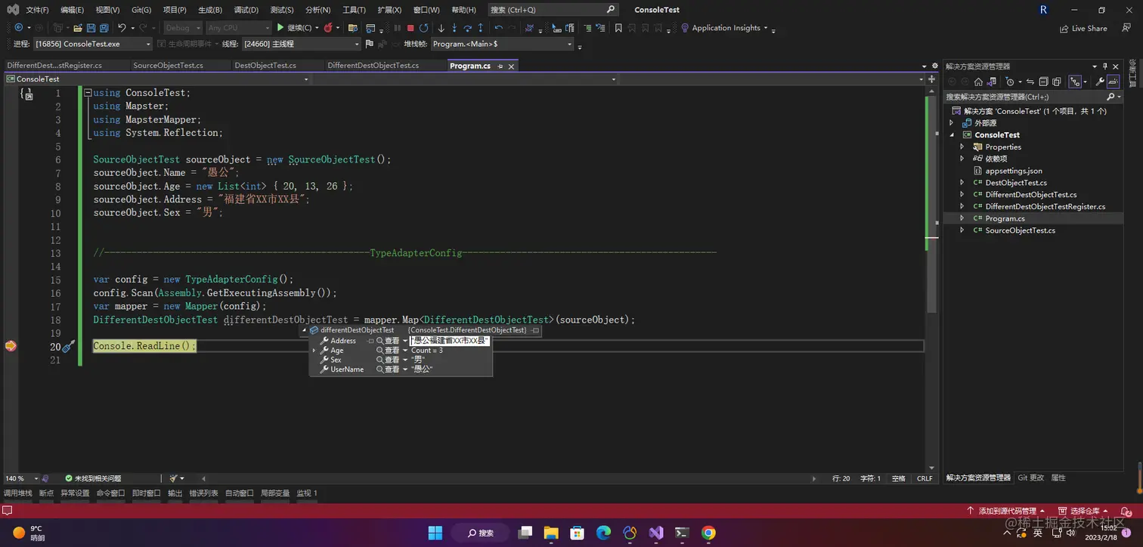Open the 生成(B) menu
Image resolution: width=1143 pixels, height=547 pixels.
tap(210, 10)
